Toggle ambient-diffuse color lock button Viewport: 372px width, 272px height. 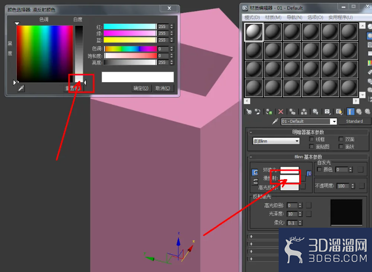254,173
